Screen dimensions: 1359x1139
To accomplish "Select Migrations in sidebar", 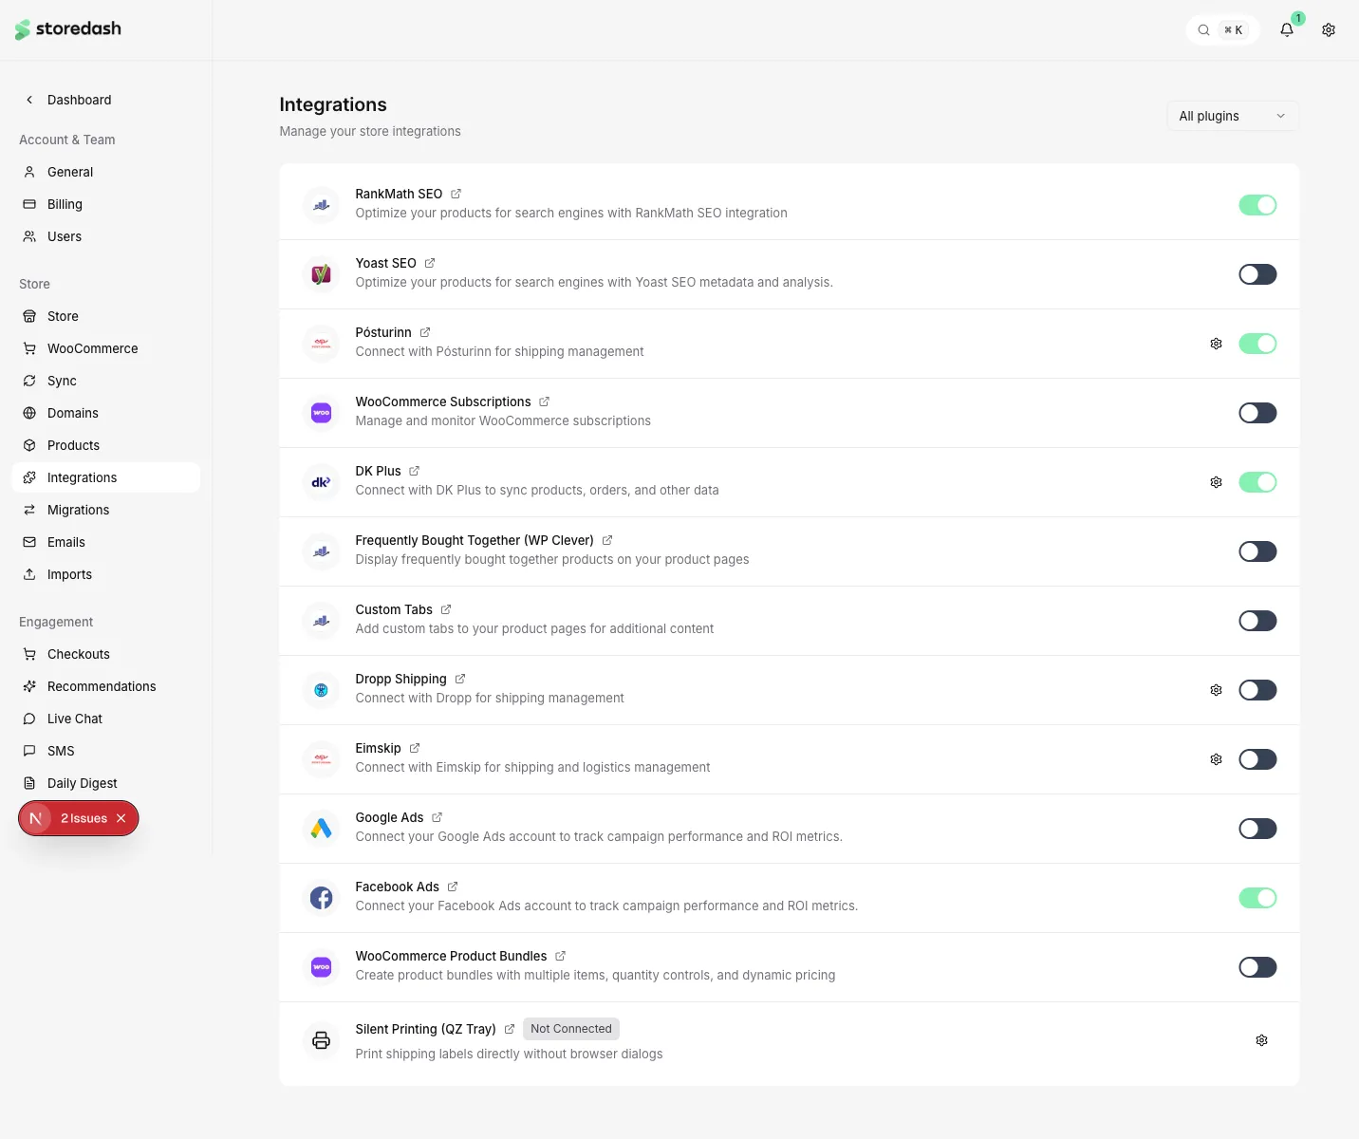I will point(106,510).
